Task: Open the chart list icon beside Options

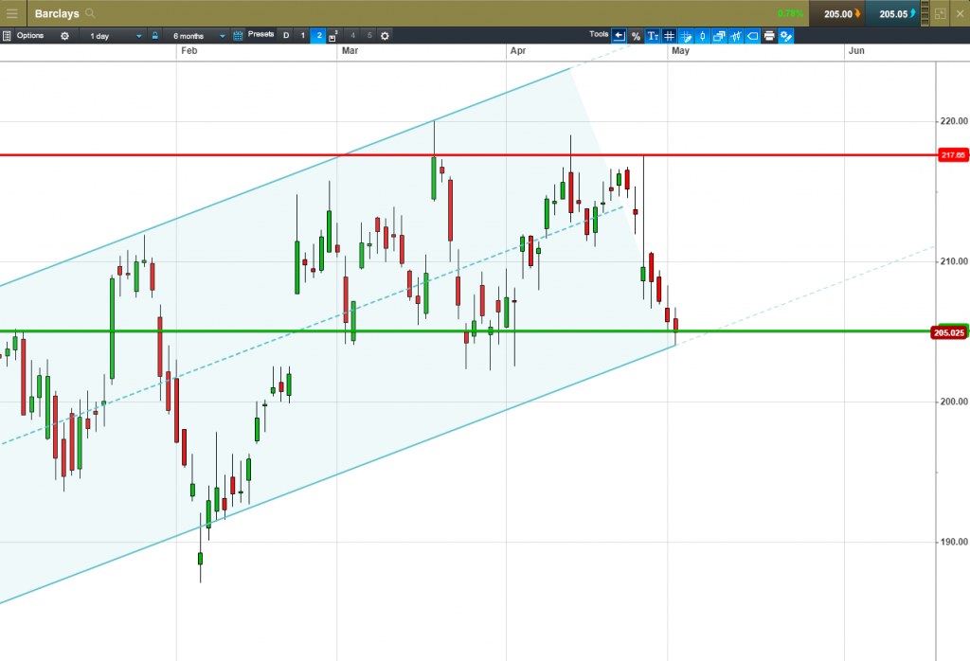Action: [x=7, y=36]
